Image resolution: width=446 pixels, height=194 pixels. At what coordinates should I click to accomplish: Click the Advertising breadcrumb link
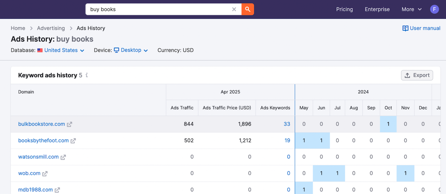[x=51, y=28]
